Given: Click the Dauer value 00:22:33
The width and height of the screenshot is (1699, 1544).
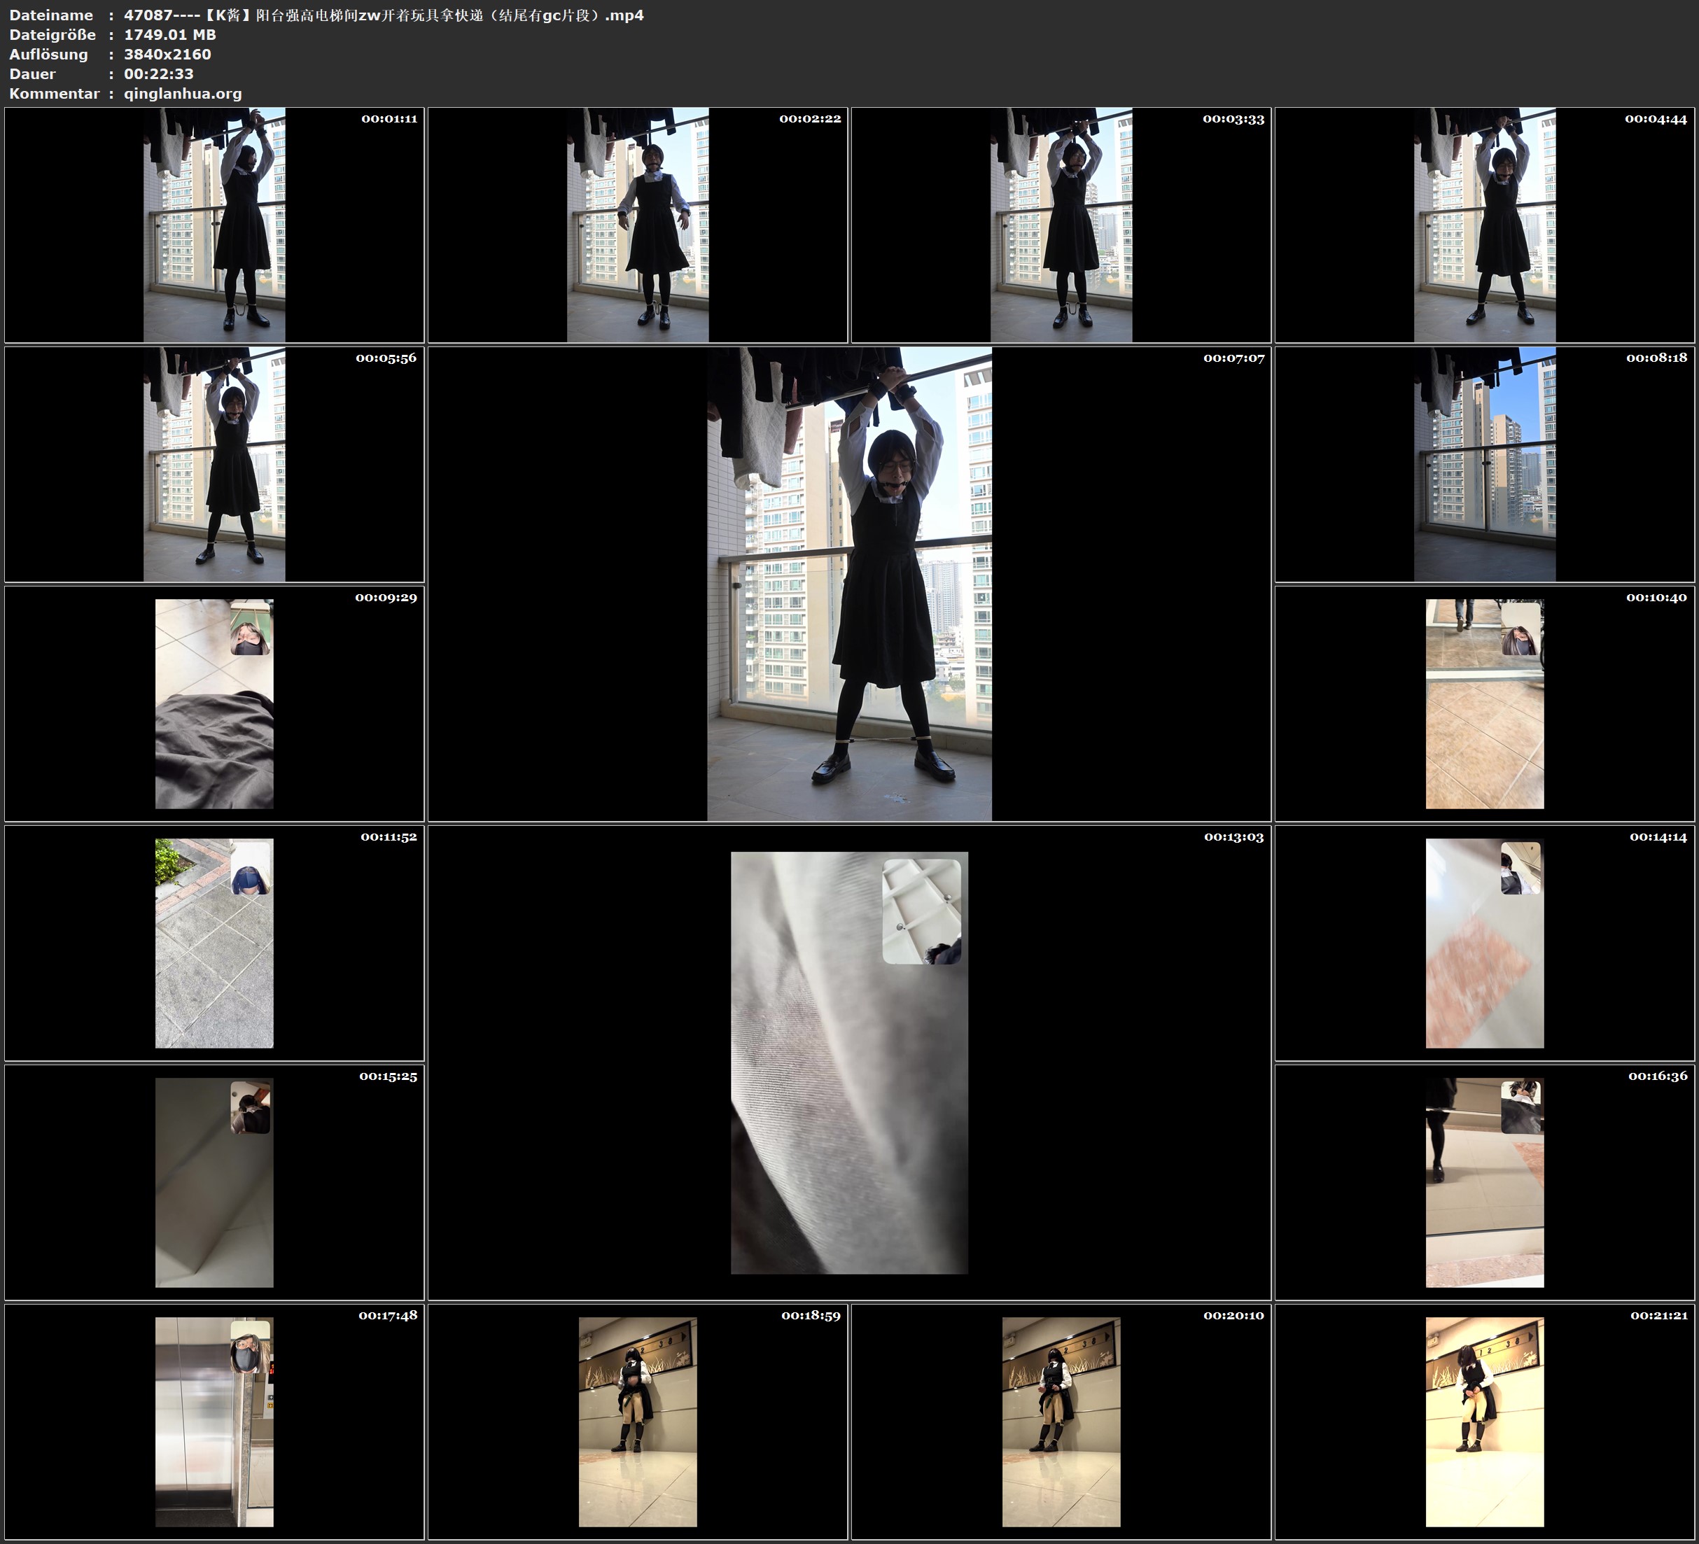Looking at the screenshot, I should point(158,73).
